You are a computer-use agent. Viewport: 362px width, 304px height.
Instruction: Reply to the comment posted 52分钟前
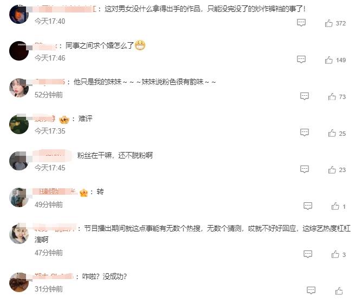(305, 96)
